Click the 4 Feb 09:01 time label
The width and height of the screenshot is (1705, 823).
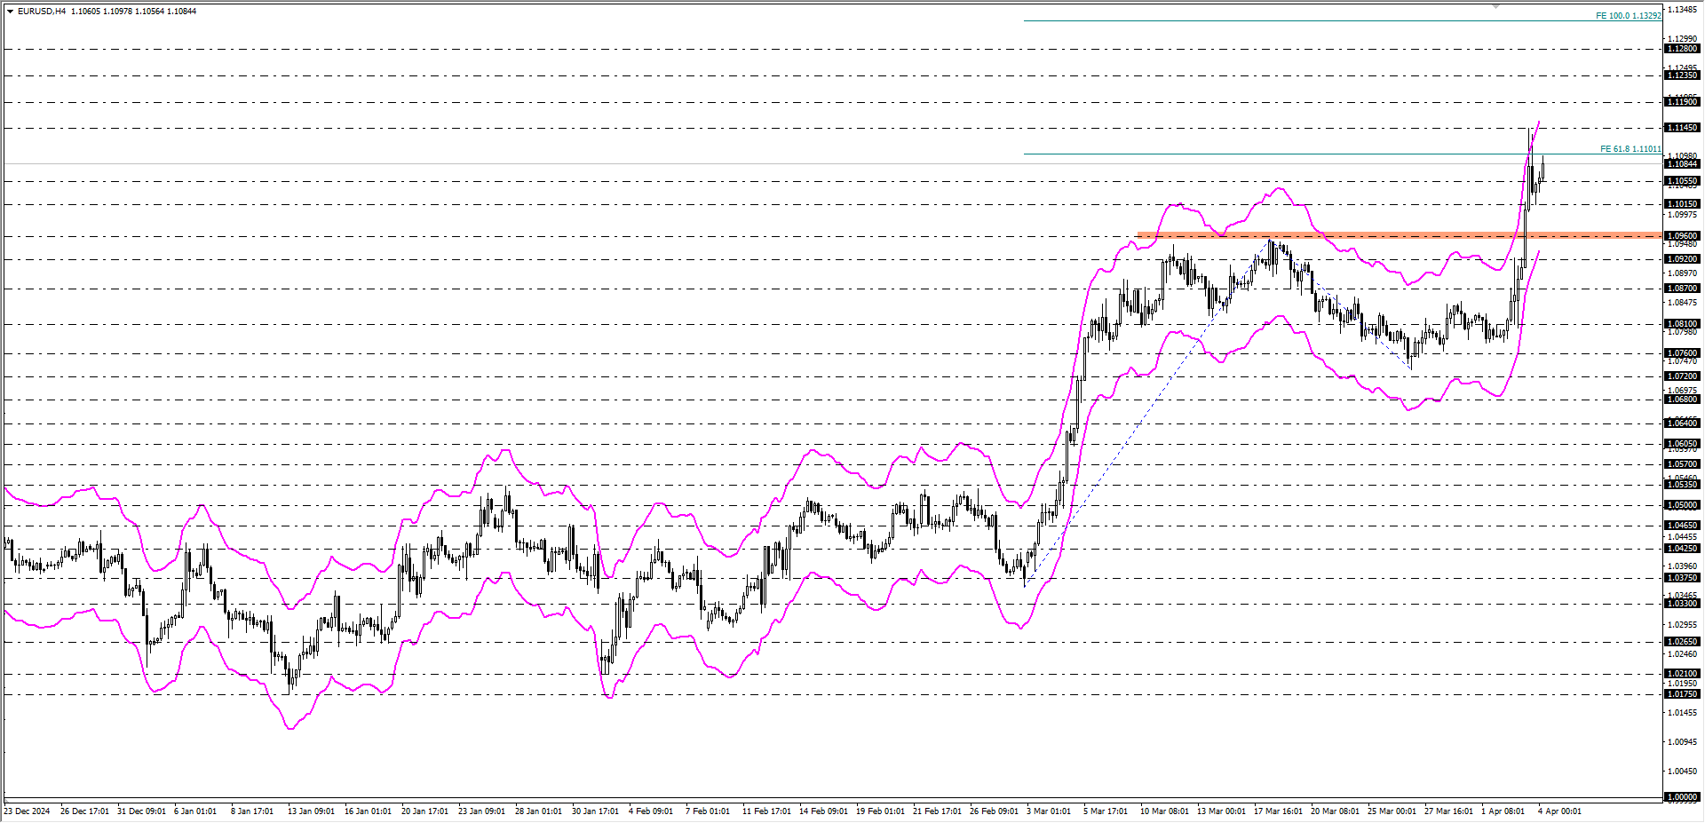click(651, 811)
